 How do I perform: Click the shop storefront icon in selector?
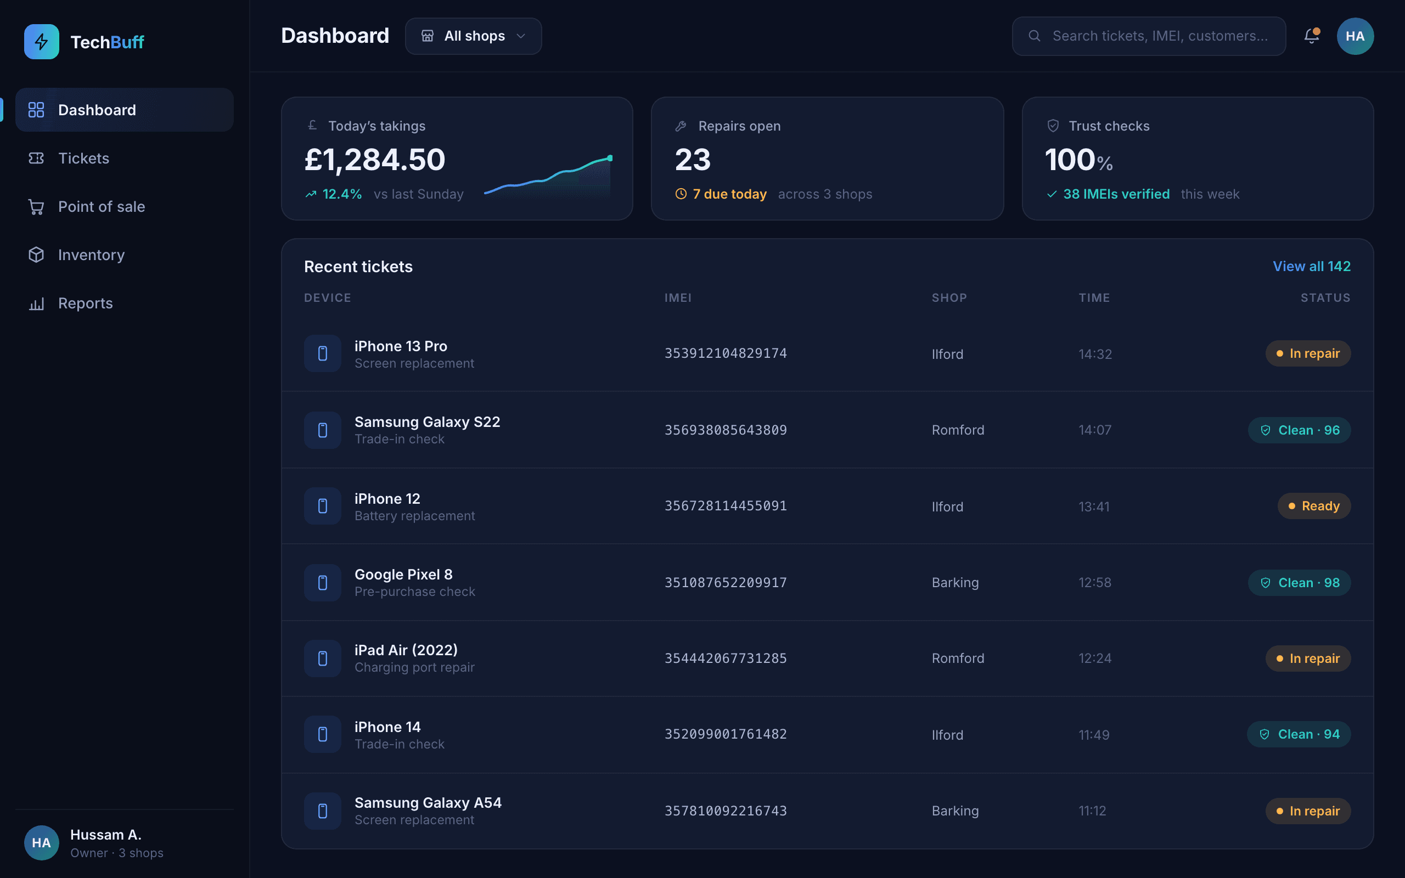428,36
